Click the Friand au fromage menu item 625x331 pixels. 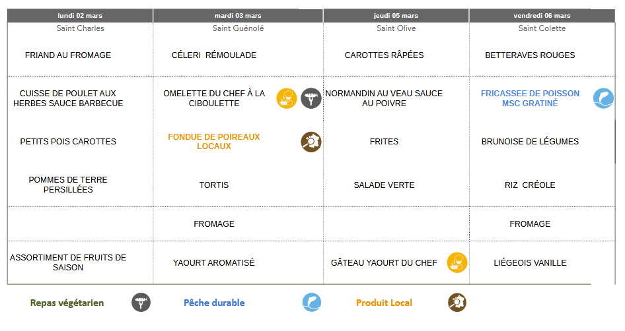pyautogui.click(x=68, y=55)
